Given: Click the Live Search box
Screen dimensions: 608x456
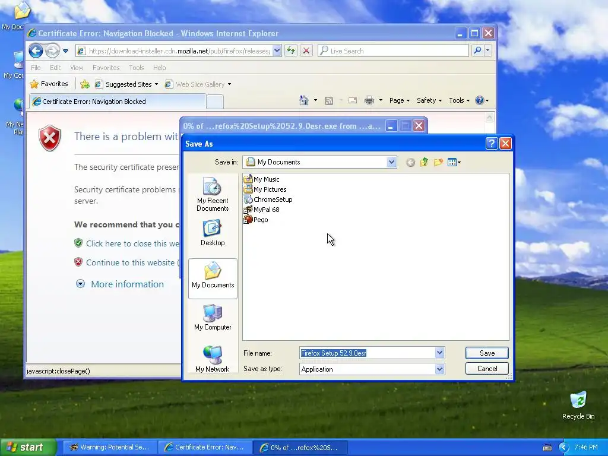Looking at the screenshot, I should (x=393, y=51).
